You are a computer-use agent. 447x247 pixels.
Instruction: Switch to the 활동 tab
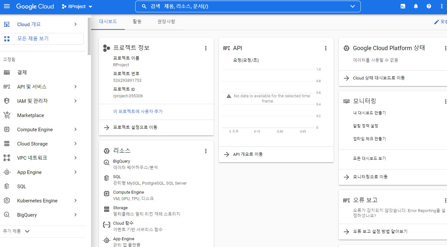(137, 22)
